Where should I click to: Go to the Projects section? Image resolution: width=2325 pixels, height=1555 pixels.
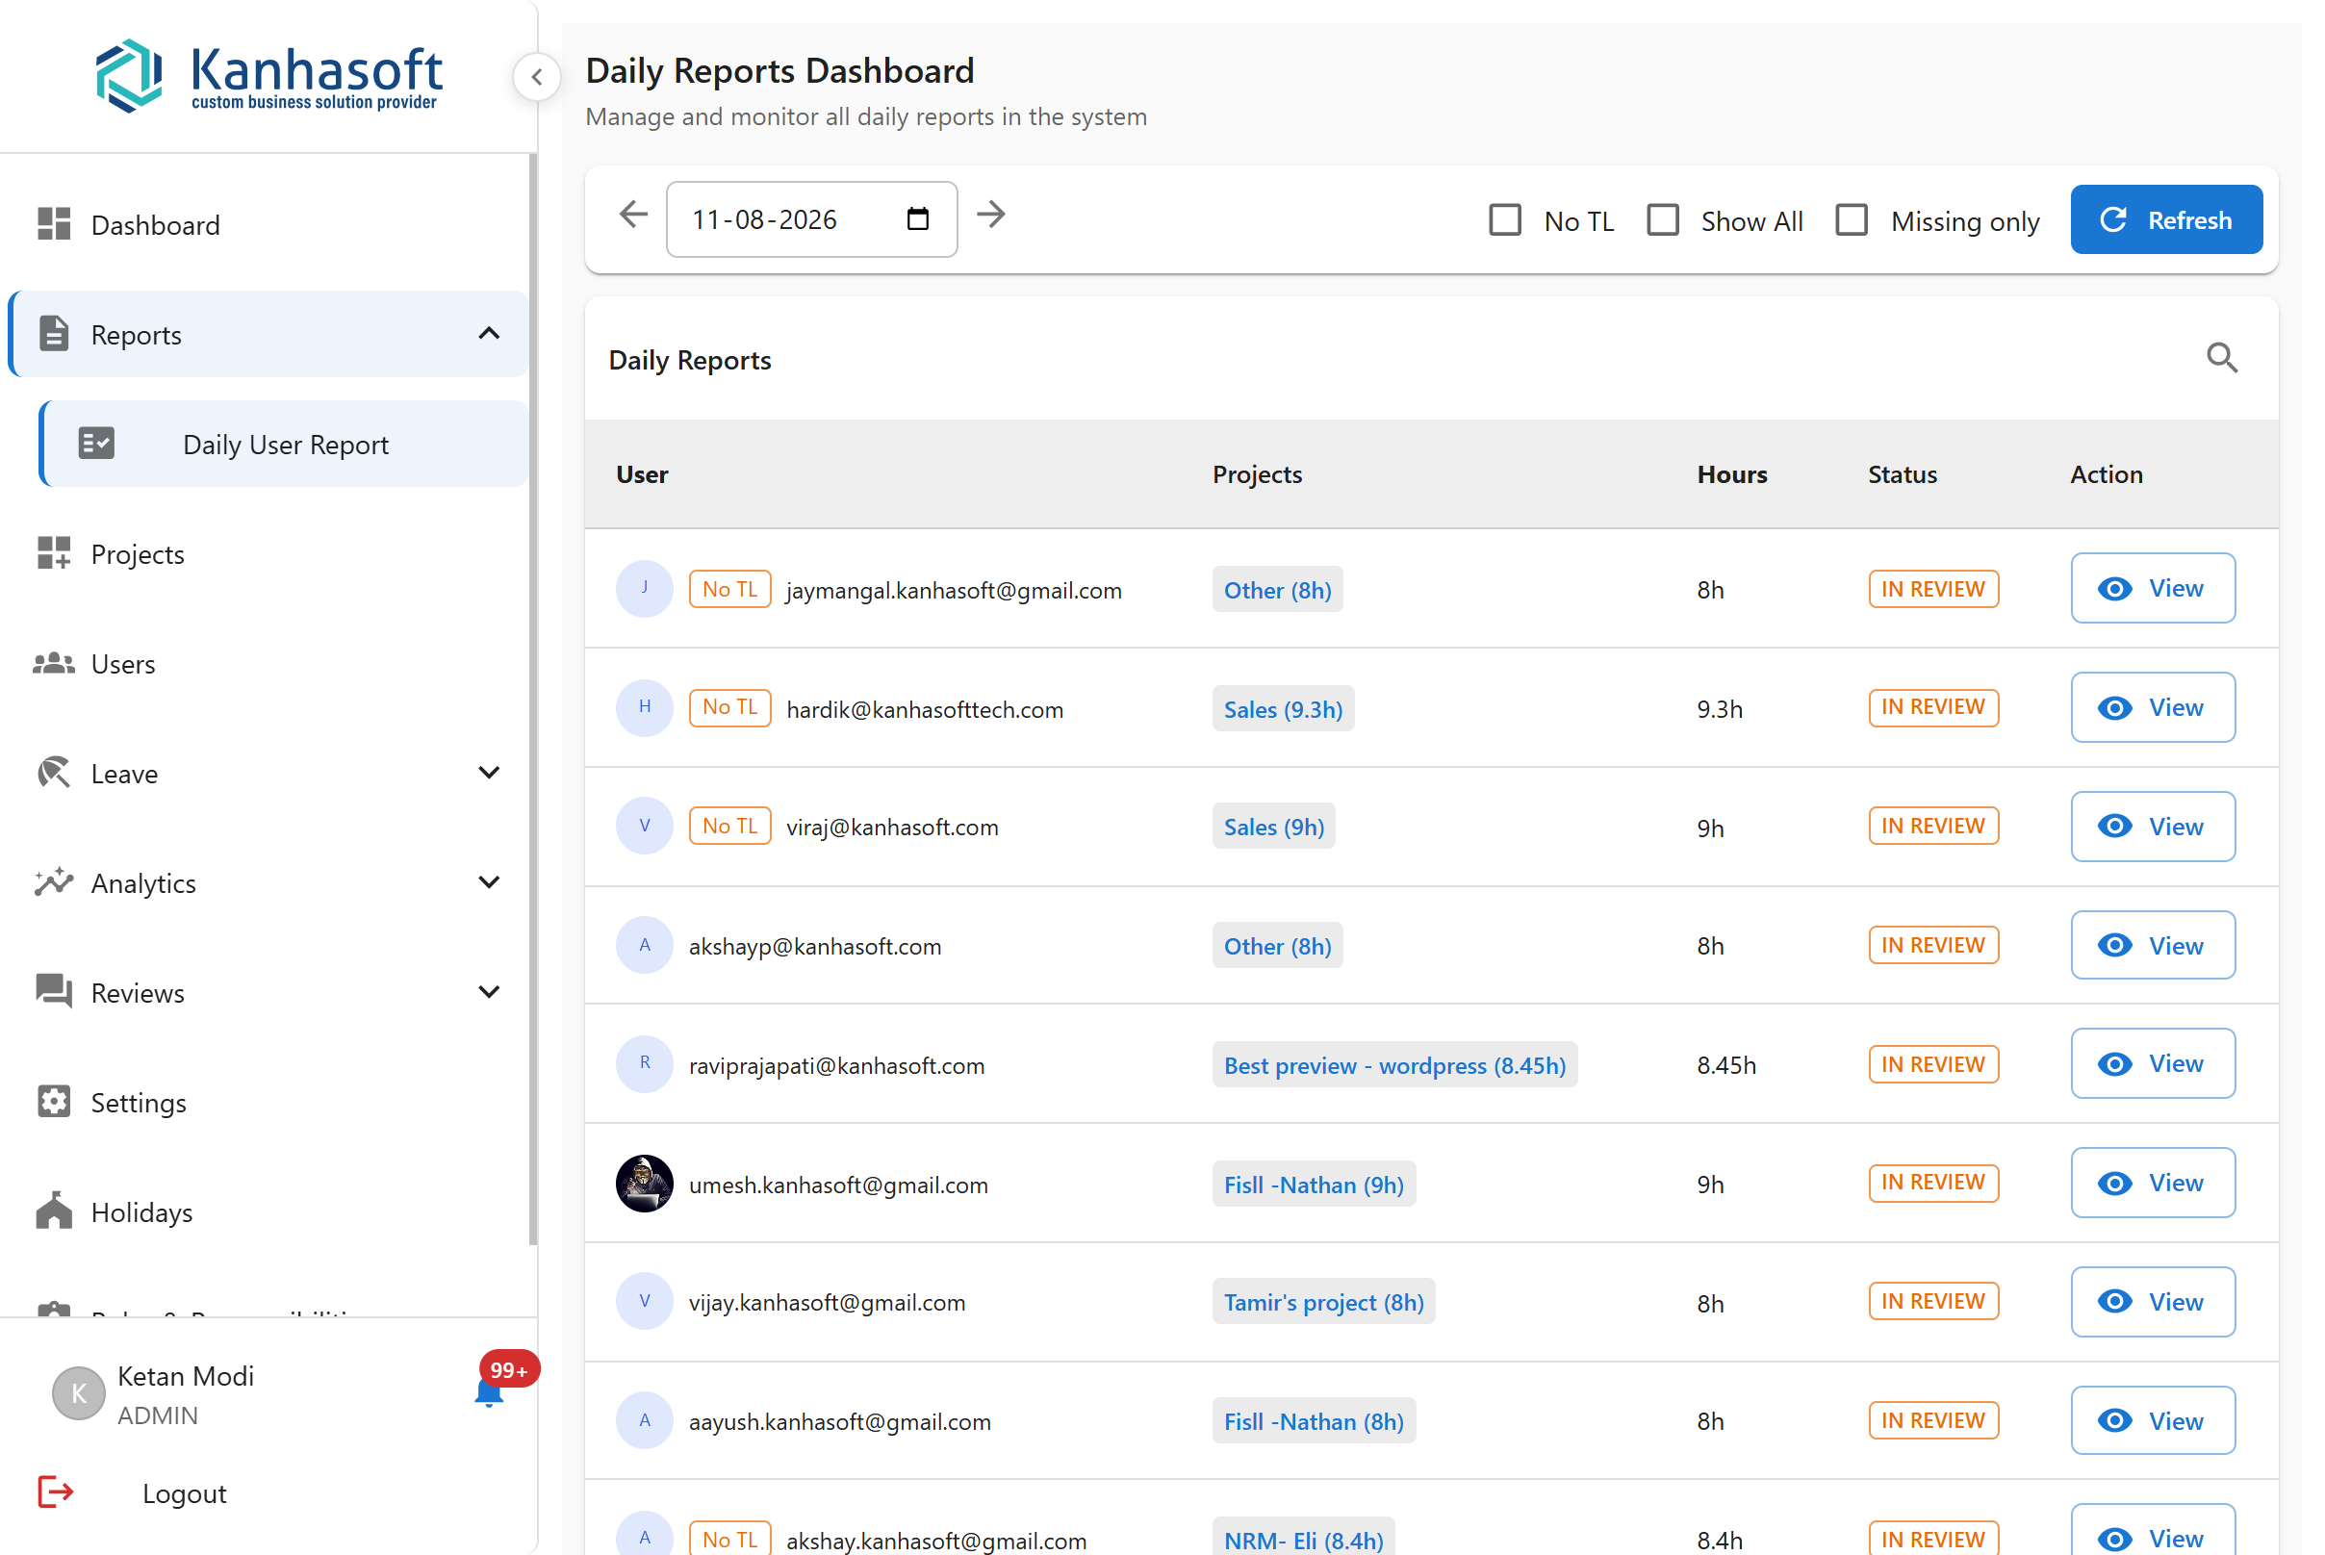[268, 553]
